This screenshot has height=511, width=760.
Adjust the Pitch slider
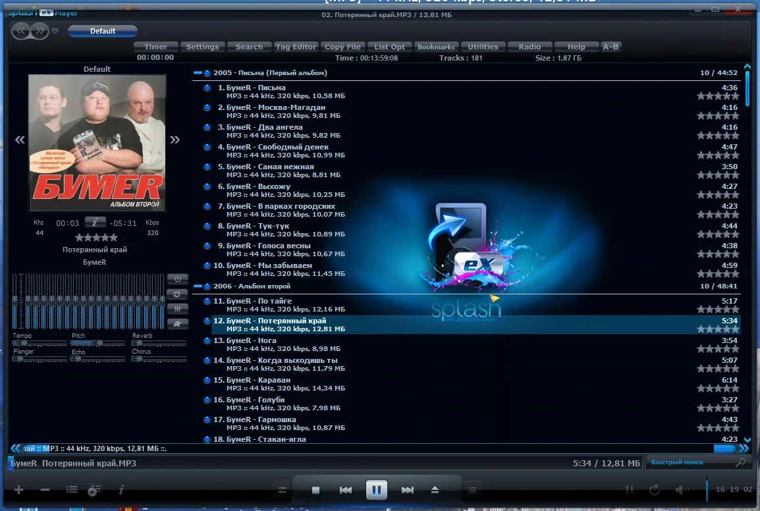(x=98, y=343)
